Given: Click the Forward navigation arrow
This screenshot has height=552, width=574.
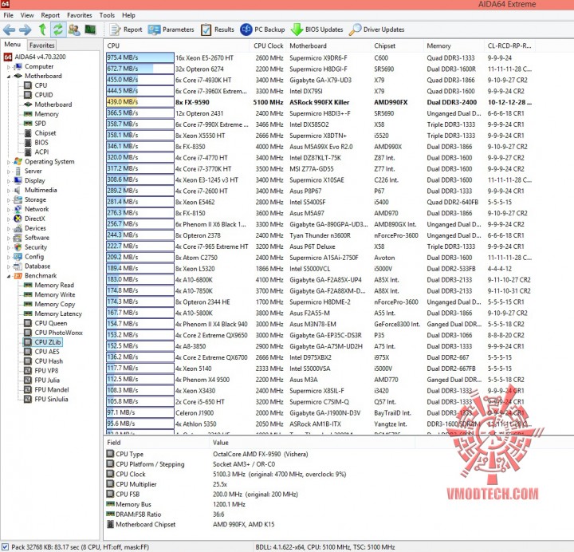Looking at the screenshot, I should pos(26,30).
